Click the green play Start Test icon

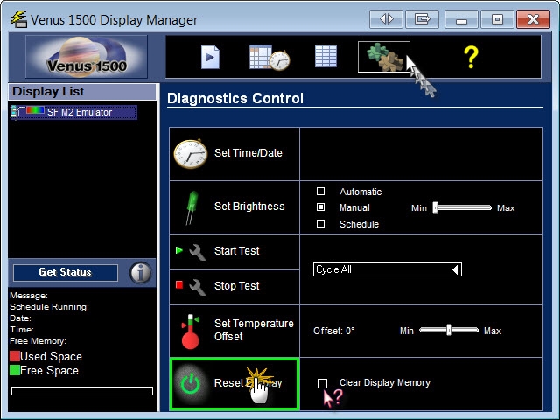pyautogui.click(x=179, y=250)
